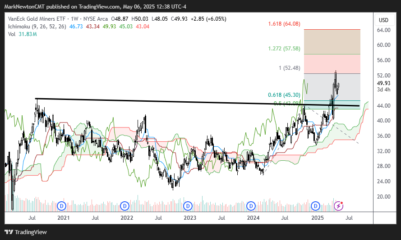Select the VanEck Gold Miners ETF title
Image resolution: width=401 pixels, height=240 pixels.
pyautogui.click(x=37, y=19)
